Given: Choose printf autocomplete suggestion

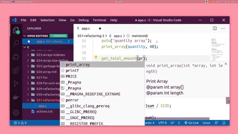Looking at the screenshot, I should [102, 70].
